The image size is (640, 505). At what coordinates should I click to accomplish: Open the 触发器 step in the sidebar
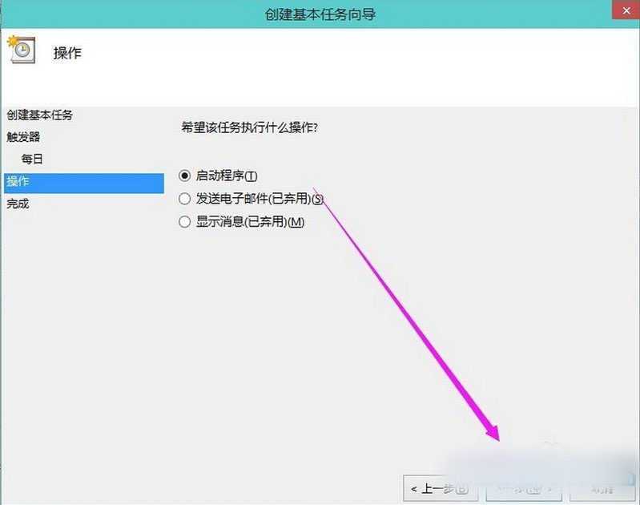click(x=23, y=137)
